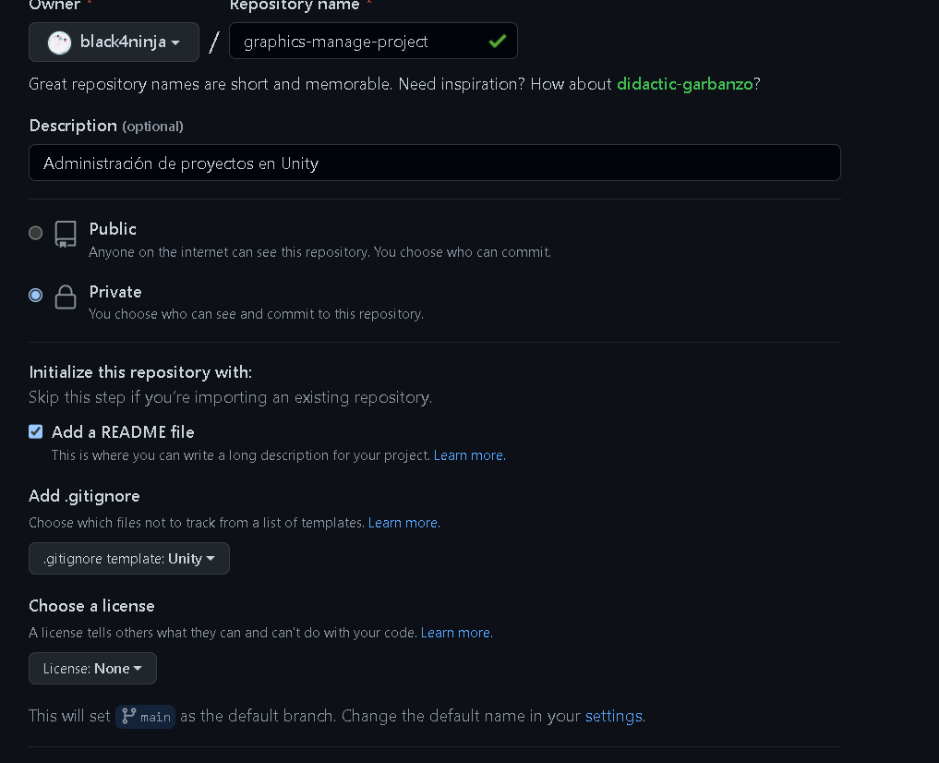Click the Add a README file label
This screenshot has width=939, height=763.
[x=123, y=432]
